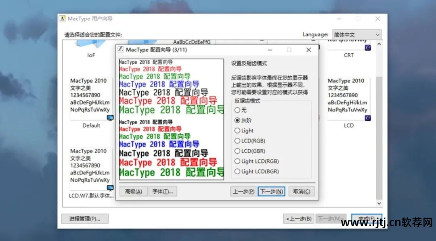Viewport: 436px width, 241px height.
Task: Click the 取消(C) button to cancel
Action: click(x=302, y=191)
